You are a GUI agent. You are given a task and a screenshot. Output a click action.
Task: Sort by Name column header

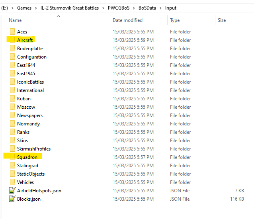[x=15, y=20]
